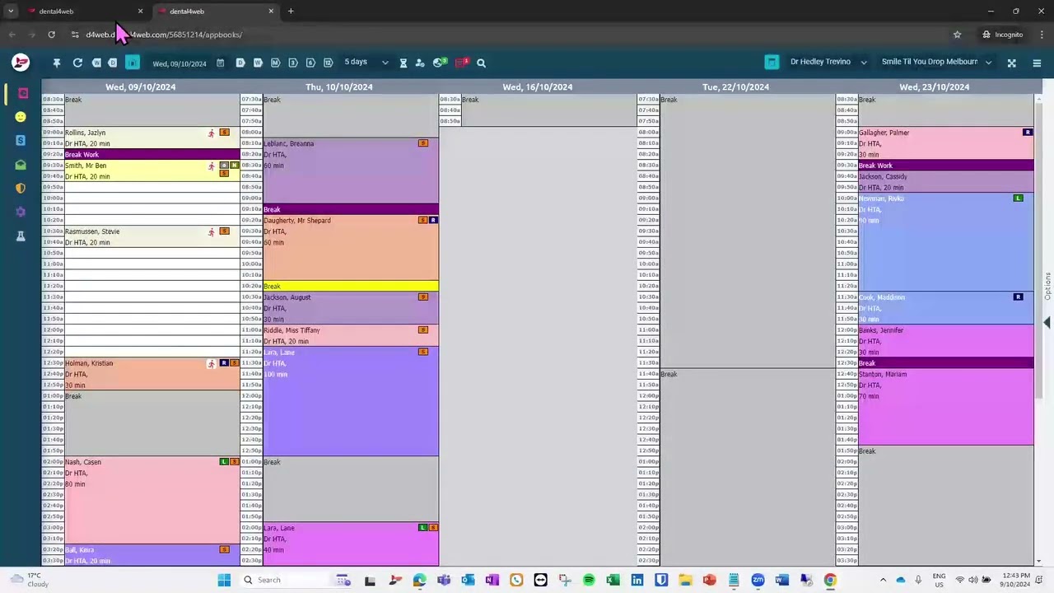Open the smiley face patients sidebar icon
This screenshot has width=1054, height=593.
coord(21,117)
